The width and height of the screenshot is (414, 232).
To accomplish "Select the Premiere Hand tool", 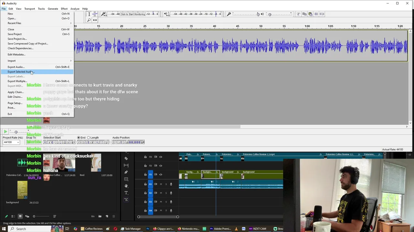I will tap(126, 186).
